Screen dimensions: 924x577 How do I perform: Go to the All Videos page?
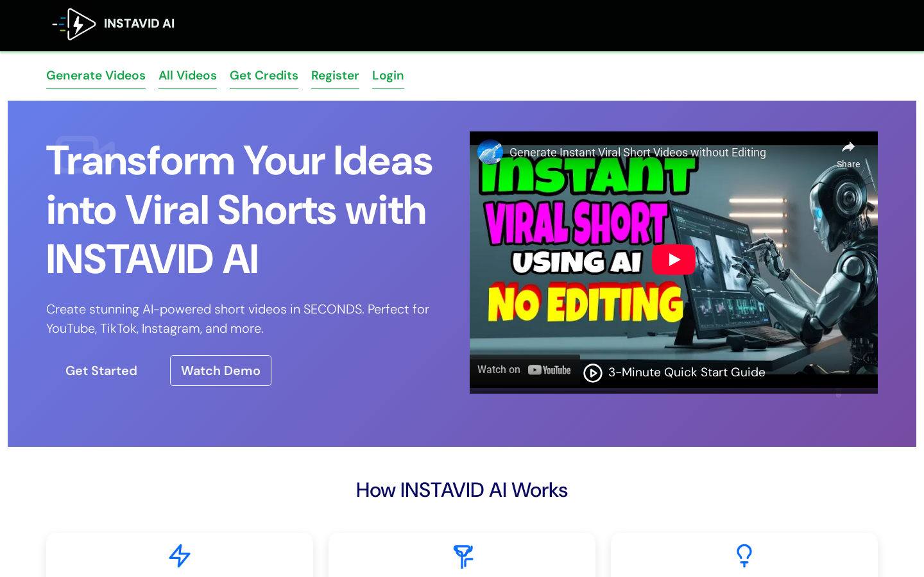[187, 76]
